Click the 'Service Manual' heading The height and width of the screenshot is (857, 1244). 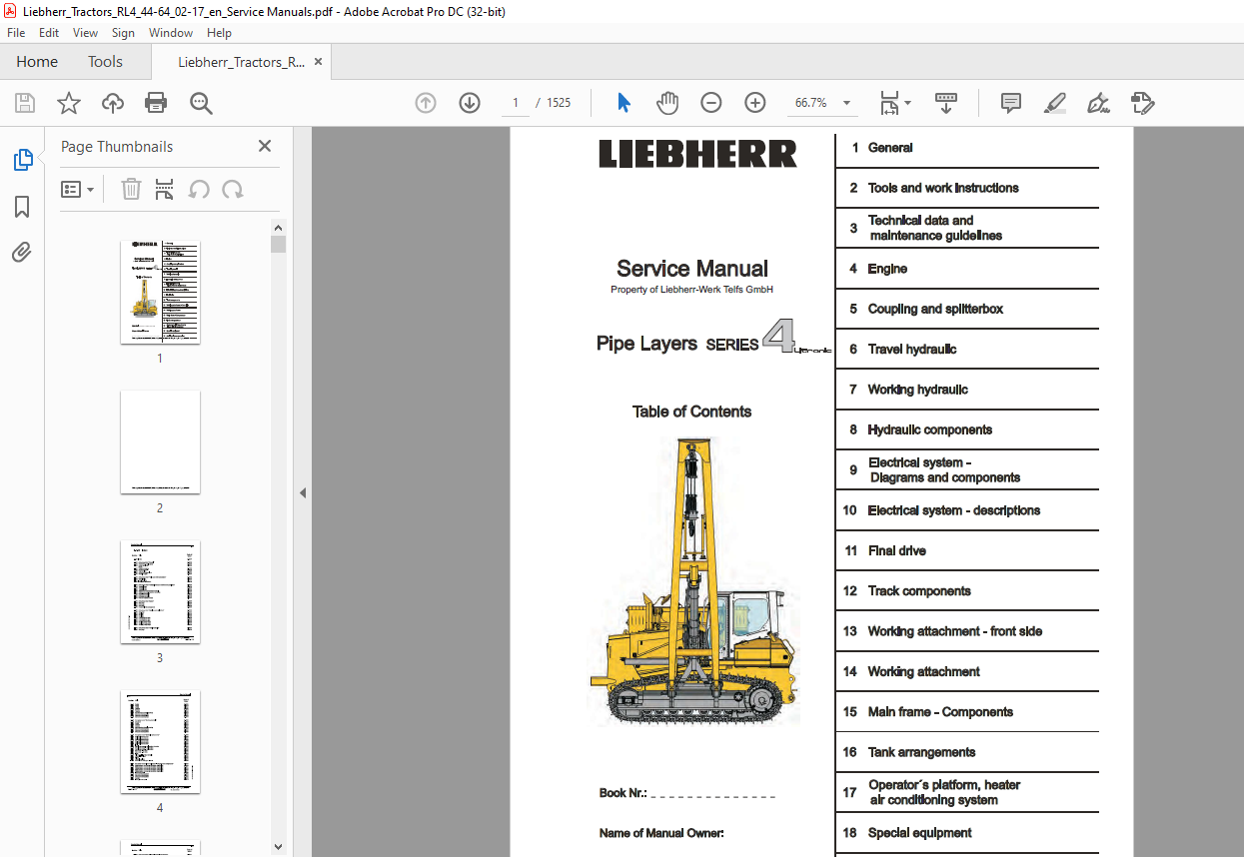692,269
